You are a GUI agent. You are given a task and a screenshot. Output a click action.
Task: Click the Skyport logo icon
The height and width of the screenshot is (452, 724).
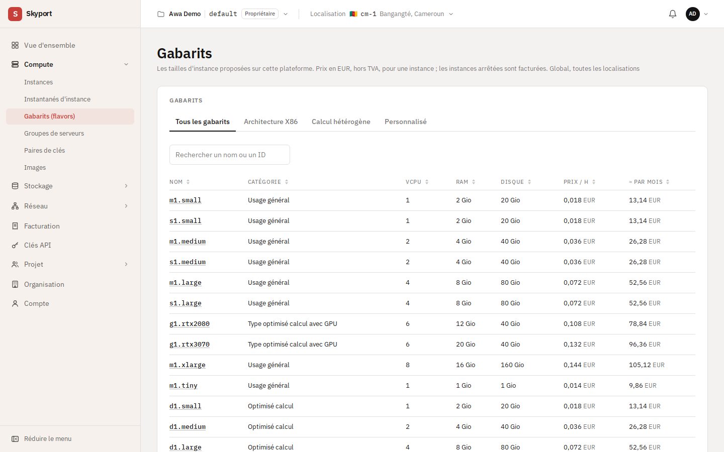pos(15,14)
